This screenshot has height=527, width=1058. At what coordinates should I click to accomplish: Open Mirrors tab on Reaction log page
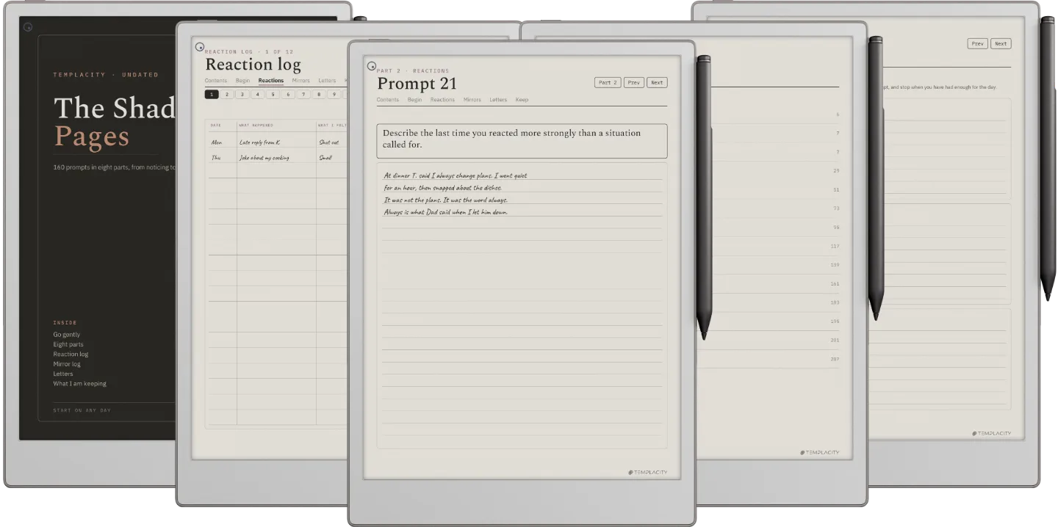pyautogui.click(x=301, y=81)
